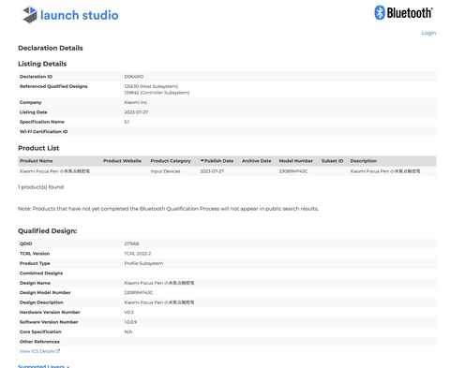Expand the Supported Layers section
Screen dimensions: 450x368
tap(43, 366)
